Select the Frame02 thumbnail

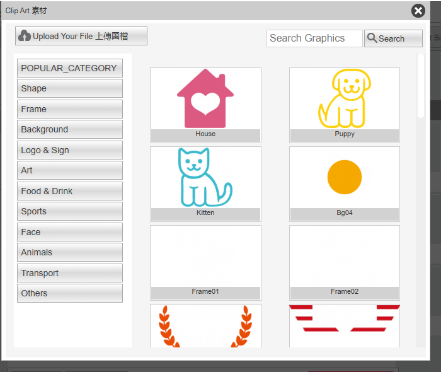344,257
